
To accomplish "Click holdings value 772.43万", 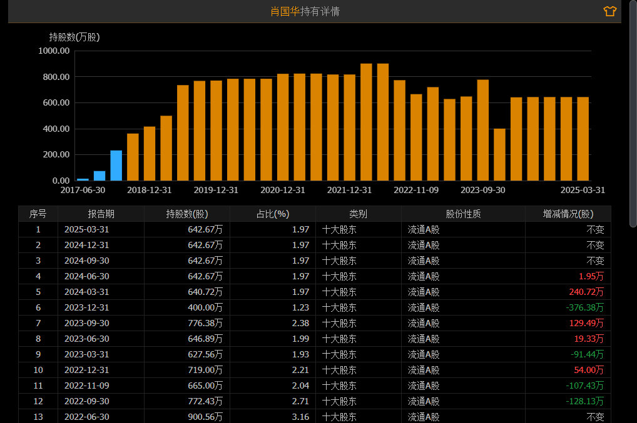I will 205,401.
